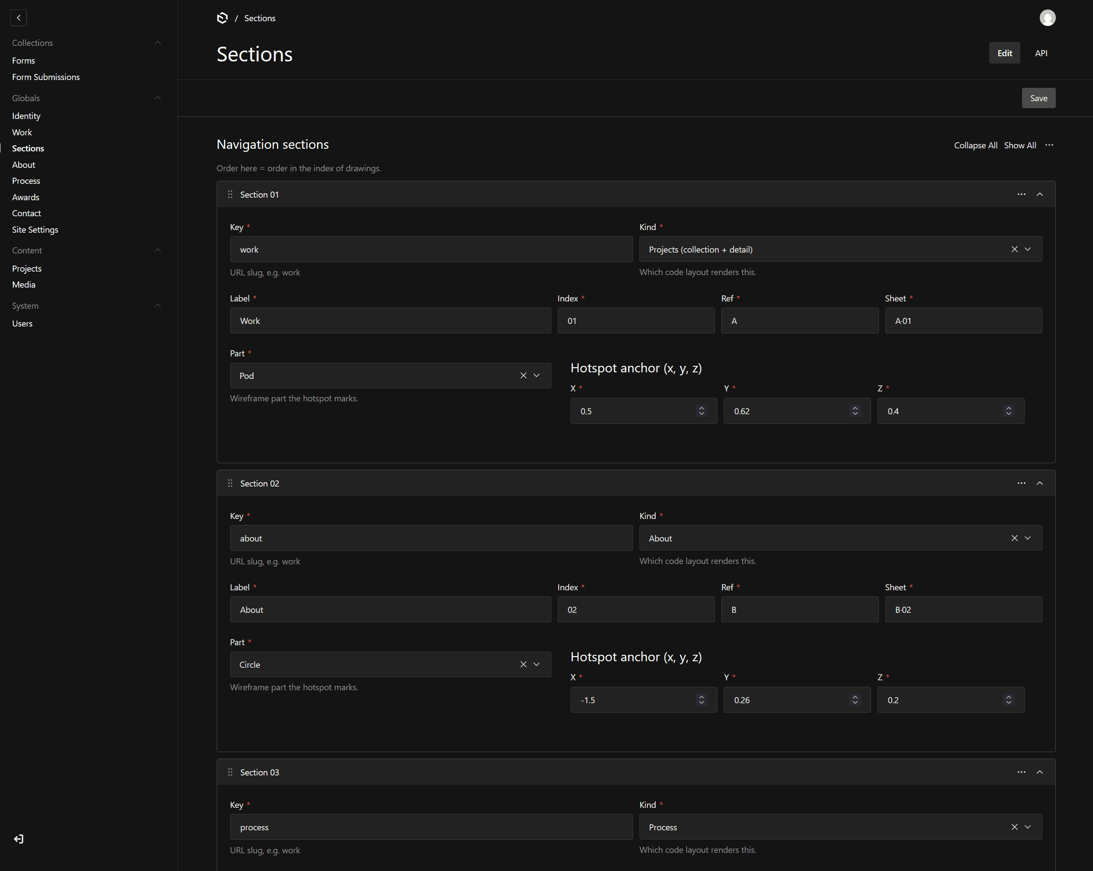Image resolution: width=1093 pixels, height=871 pixels.
Task: Open Media collection
Action: click(x=24, y=285)
